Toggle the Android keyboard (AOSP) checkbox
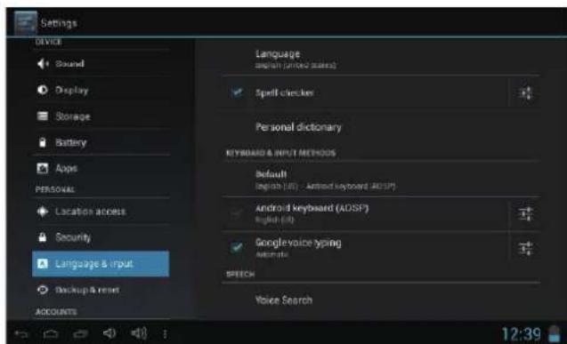 237,213
